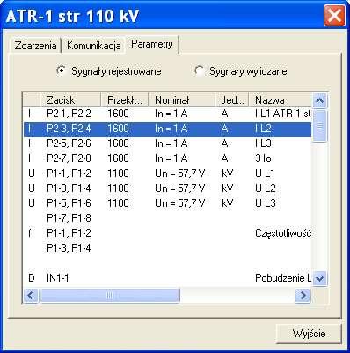Select Sygnały rejestrowane radio button

coord(109,71)
